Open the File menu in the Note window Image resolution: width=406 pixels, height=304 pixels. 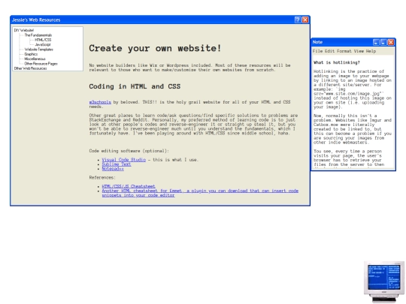[x=317, y=51]
